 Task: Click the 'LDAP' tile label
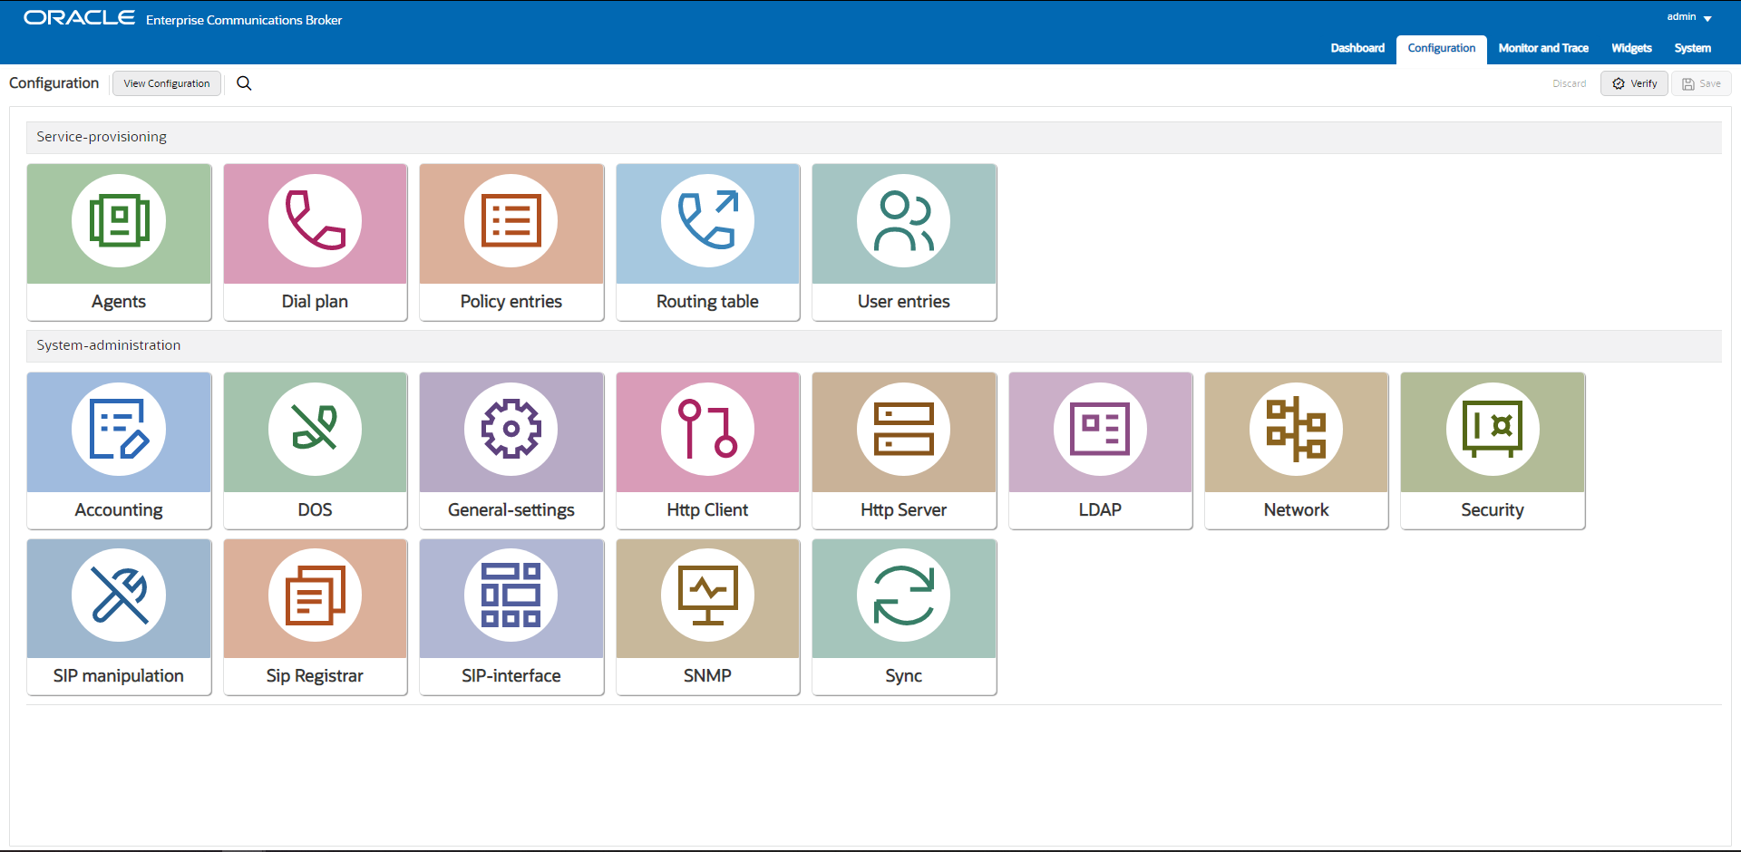click(x=1100, y=510)
